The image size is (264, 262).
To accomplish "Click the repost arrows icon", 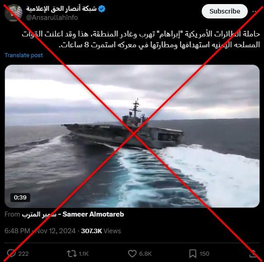I will (72, 253).
